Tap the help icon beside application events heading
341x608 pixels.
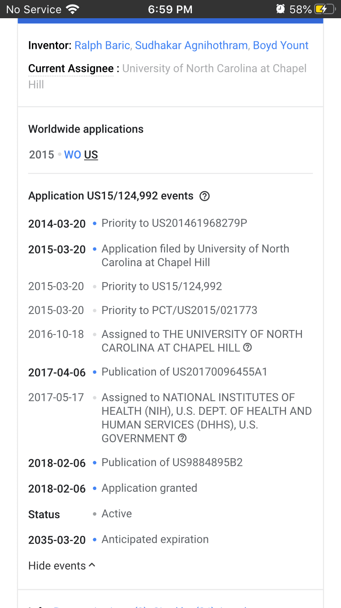coord(205,196)
